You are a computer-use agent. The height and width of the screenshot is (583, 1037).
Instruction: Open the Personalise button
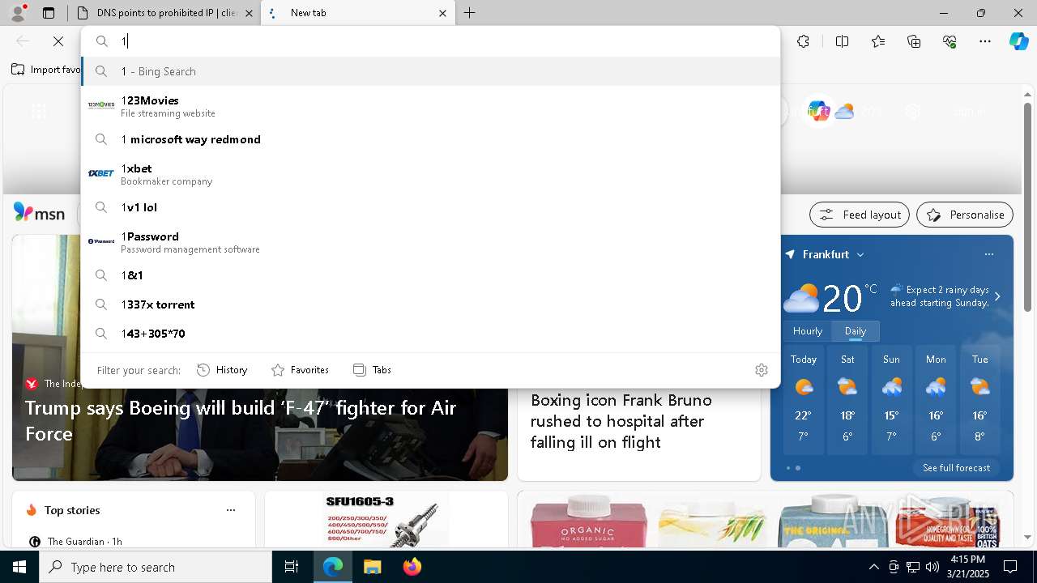click(x=965, y=215)
